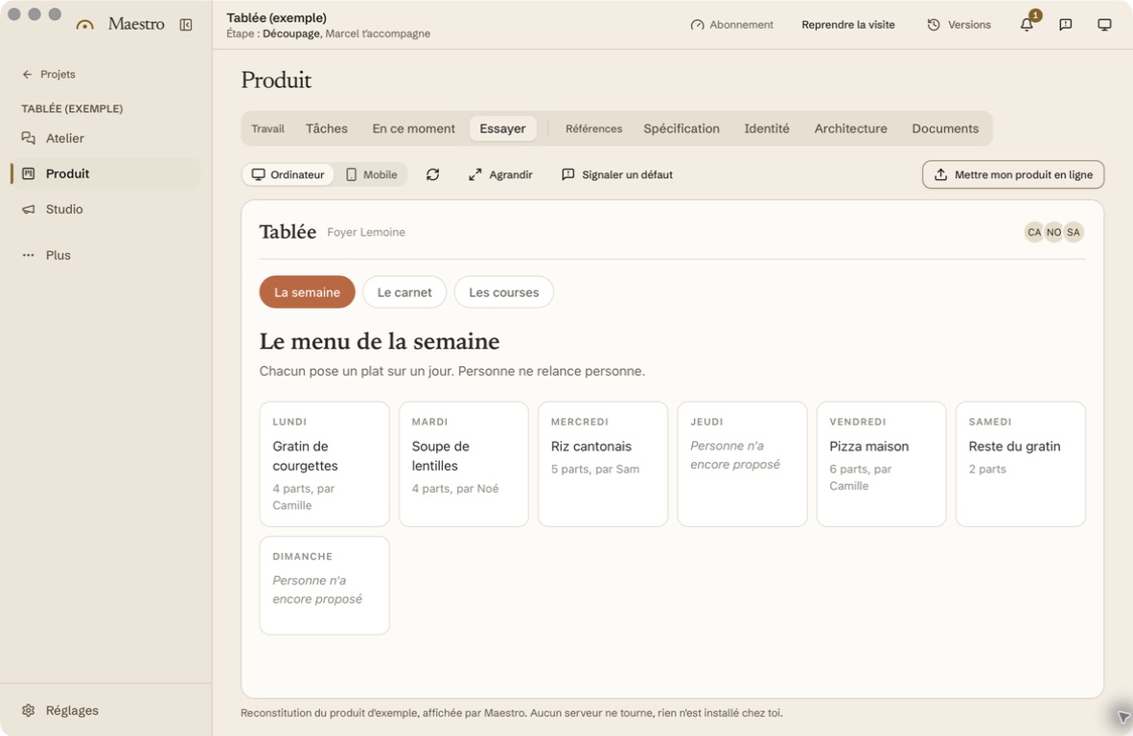Viewport: 1133px width, 736px height.
Task: Open Mardi card Soupe de lentilles
Action: [464, 465]
